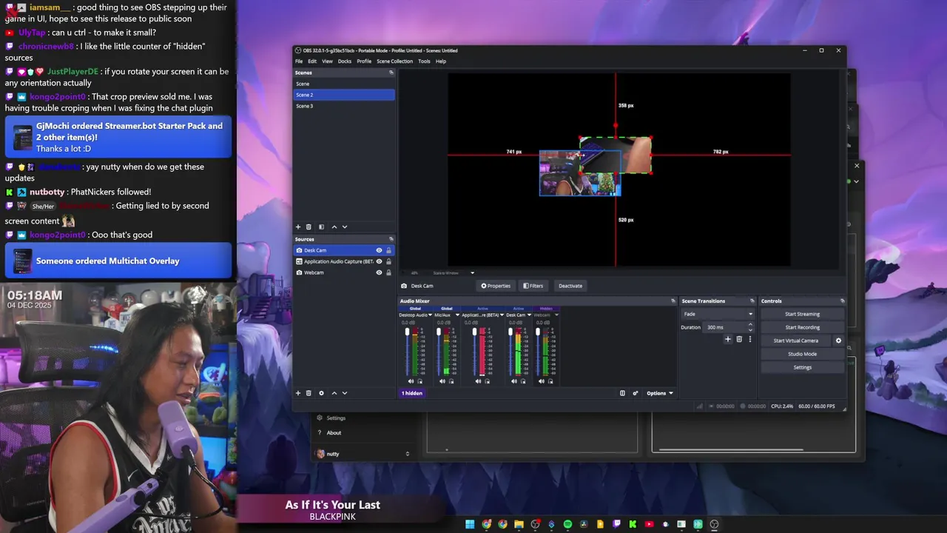Lock the Application Audio Capture source

(x=388, y=261)
